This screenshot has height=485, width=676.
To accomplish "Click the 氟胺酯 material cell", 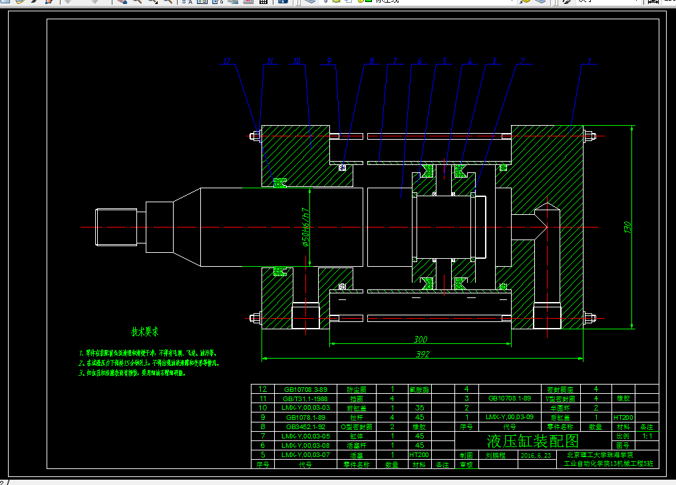I will pyautogui.click(x=419, y=389).
